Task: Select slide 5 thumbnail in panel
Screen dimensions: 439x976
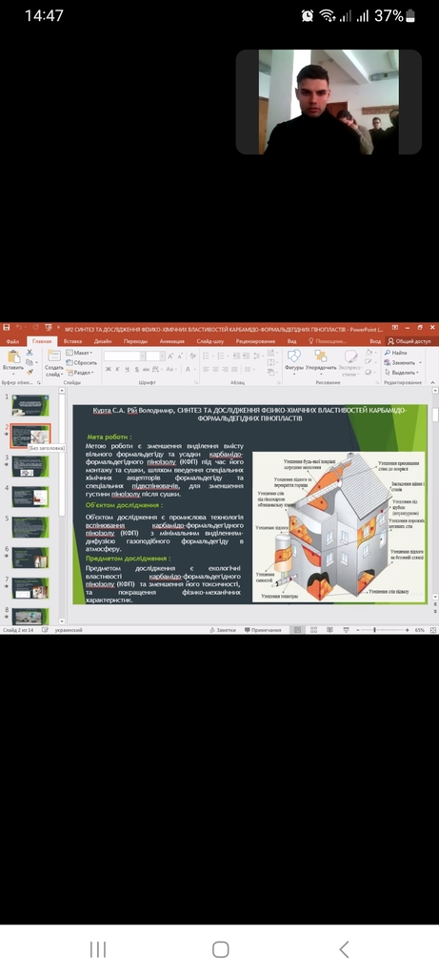Action: (30, 526)
